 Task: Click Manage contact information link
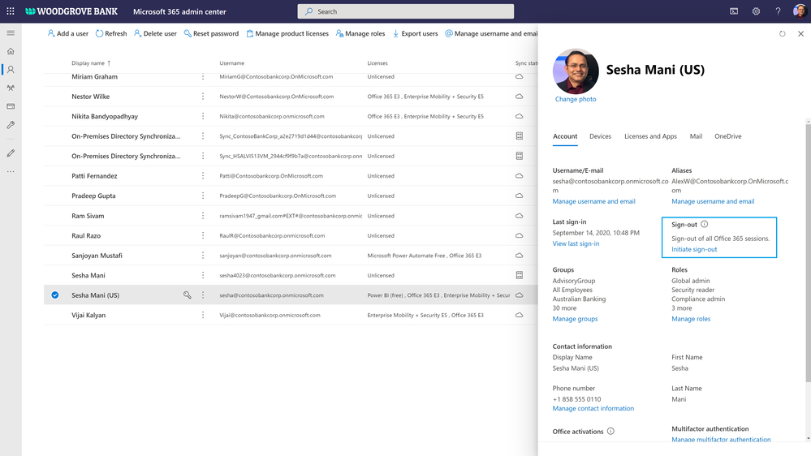[593, 408]
